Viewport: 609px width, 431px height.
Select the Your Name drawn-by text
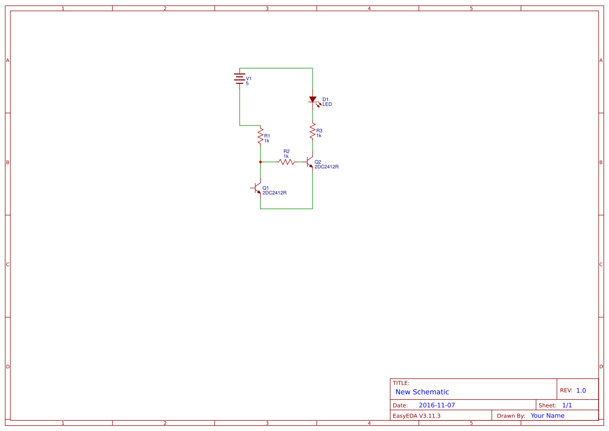coord(547,415)
